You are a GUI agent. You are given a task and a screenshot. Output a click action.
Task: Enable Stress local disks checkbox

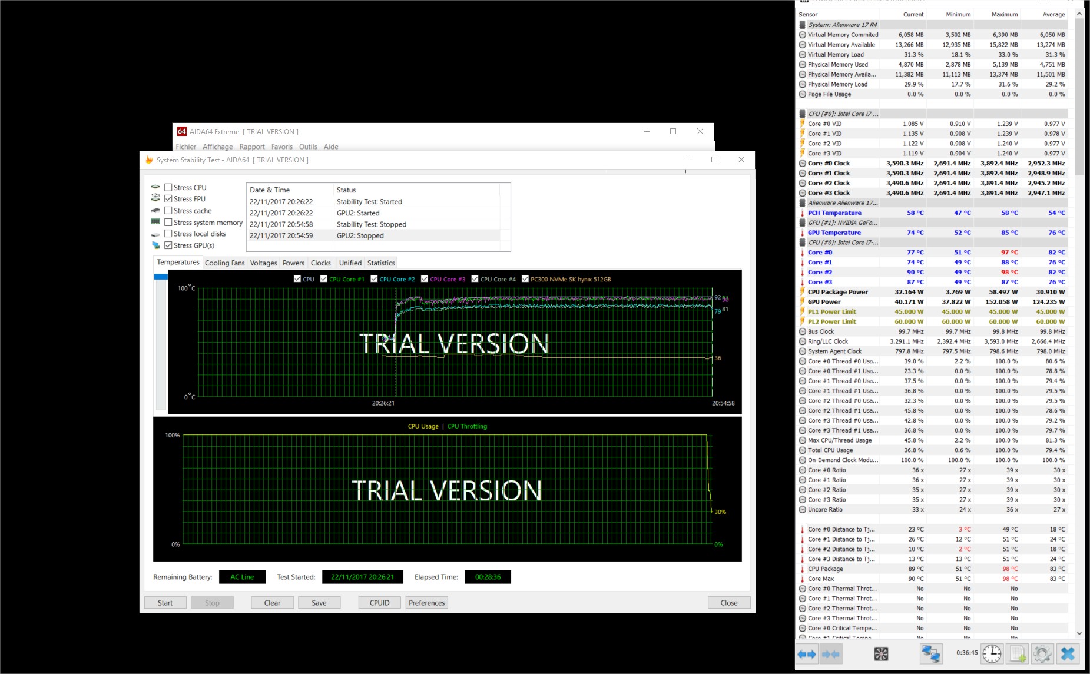pyautogui.click(x=168, y=233)
